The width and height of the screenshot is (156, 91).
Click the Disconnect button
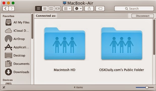[143, 16]
